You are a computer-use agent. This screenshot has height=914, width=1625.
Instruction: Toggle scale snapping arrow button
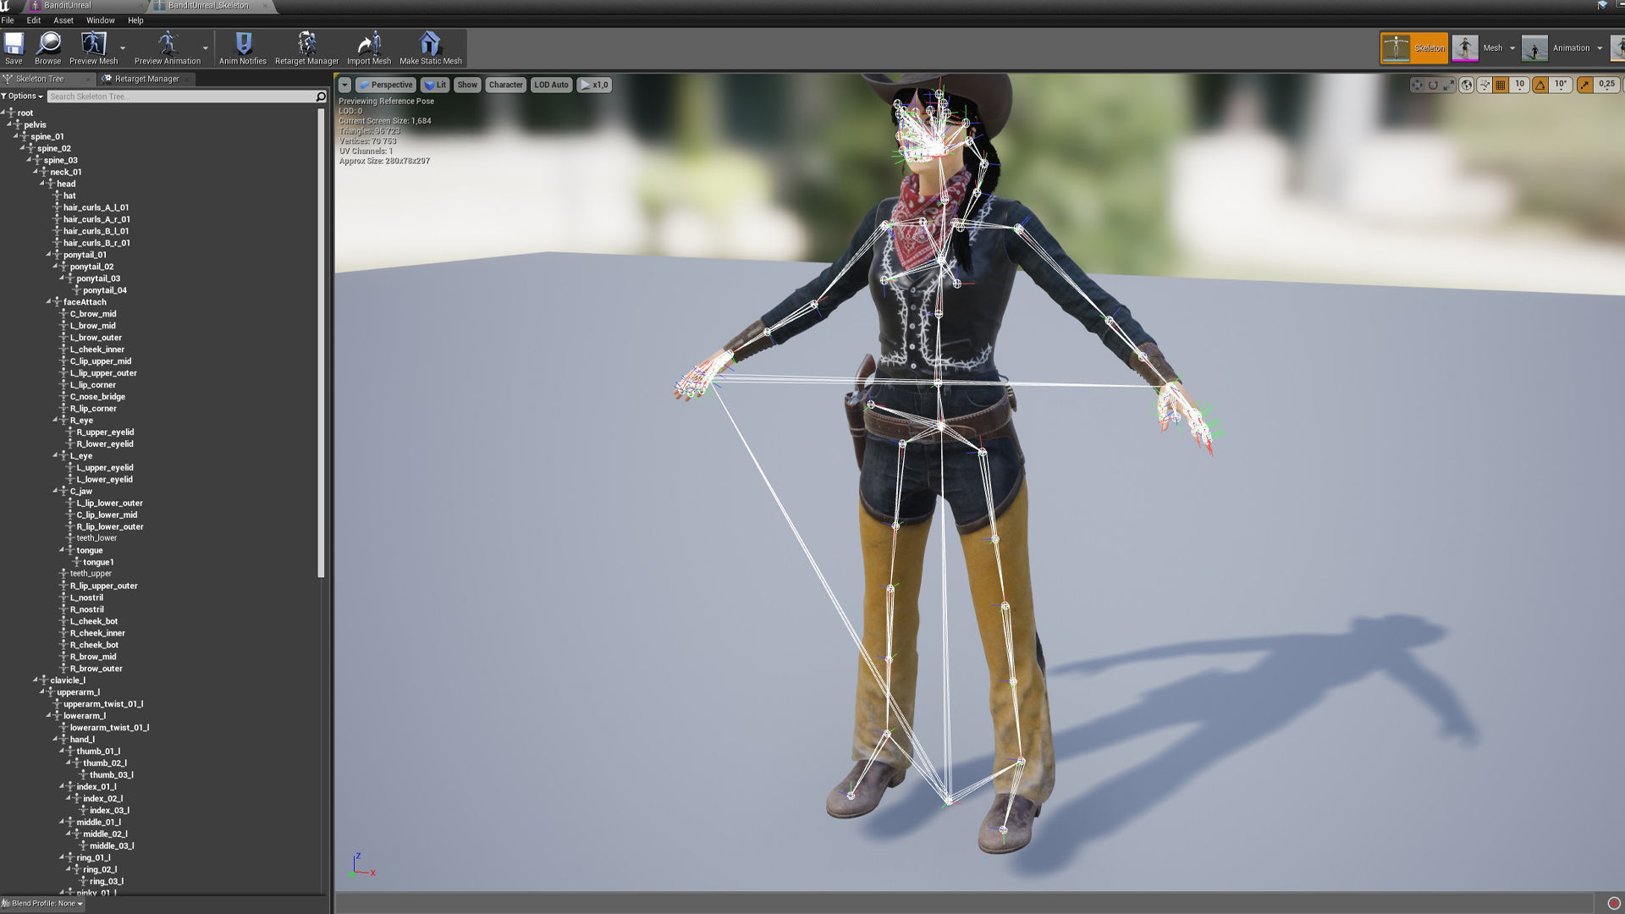point(1585,85)
